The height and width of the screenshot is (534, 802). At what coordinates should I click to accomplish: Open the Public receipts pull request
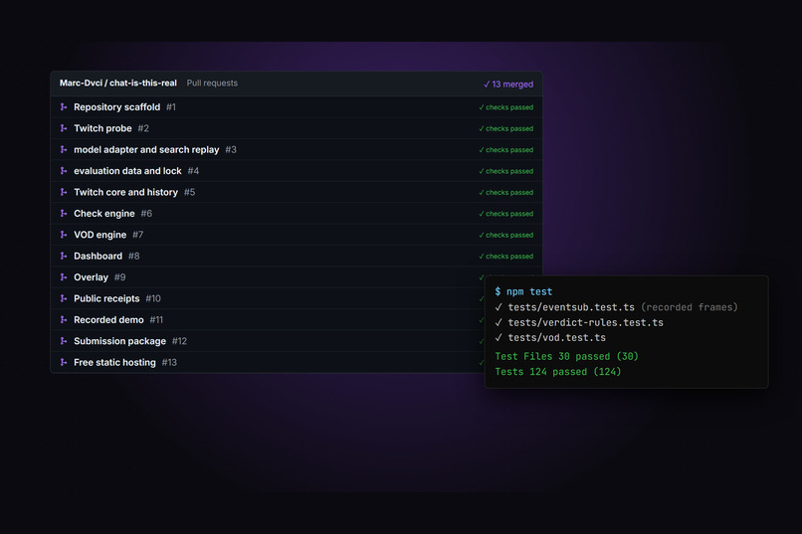point(106,298)
